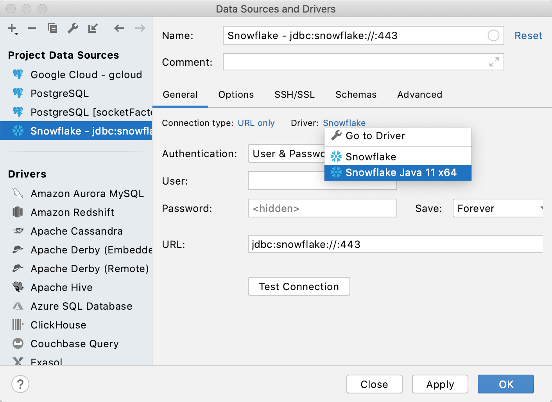Select Amazon Redshift driver
This screenshot has height=402, width=552.
[76, 212]
